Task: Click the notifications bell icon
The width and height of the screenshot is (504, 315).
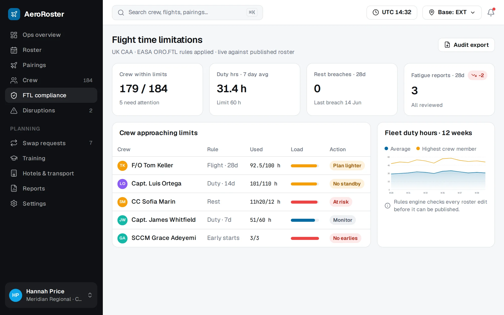Action: [491, 12]
